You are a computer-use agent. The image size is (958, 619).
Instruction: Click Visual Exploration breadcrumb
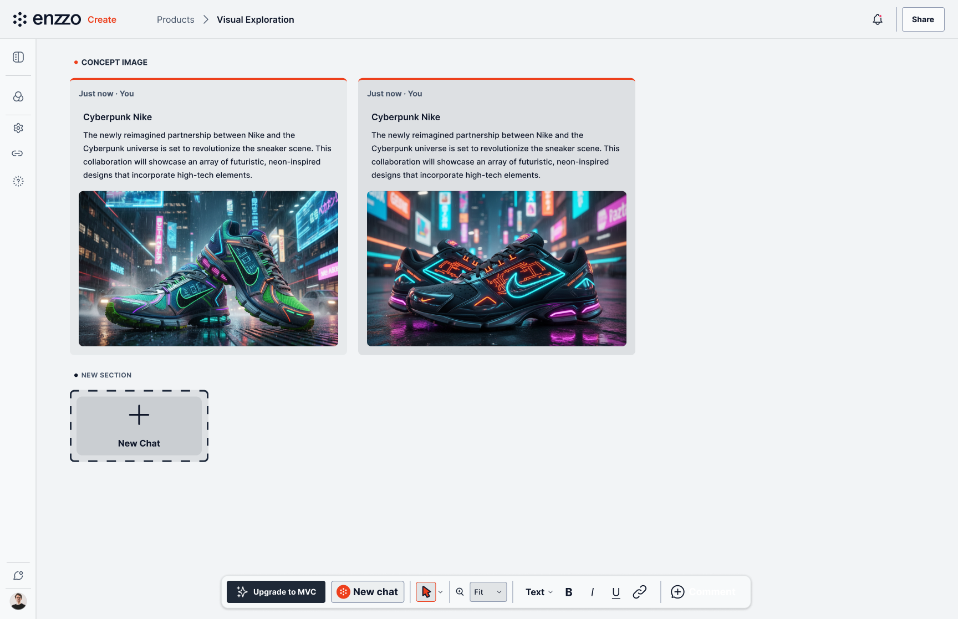pyautogui.click(x=256, y=19)
